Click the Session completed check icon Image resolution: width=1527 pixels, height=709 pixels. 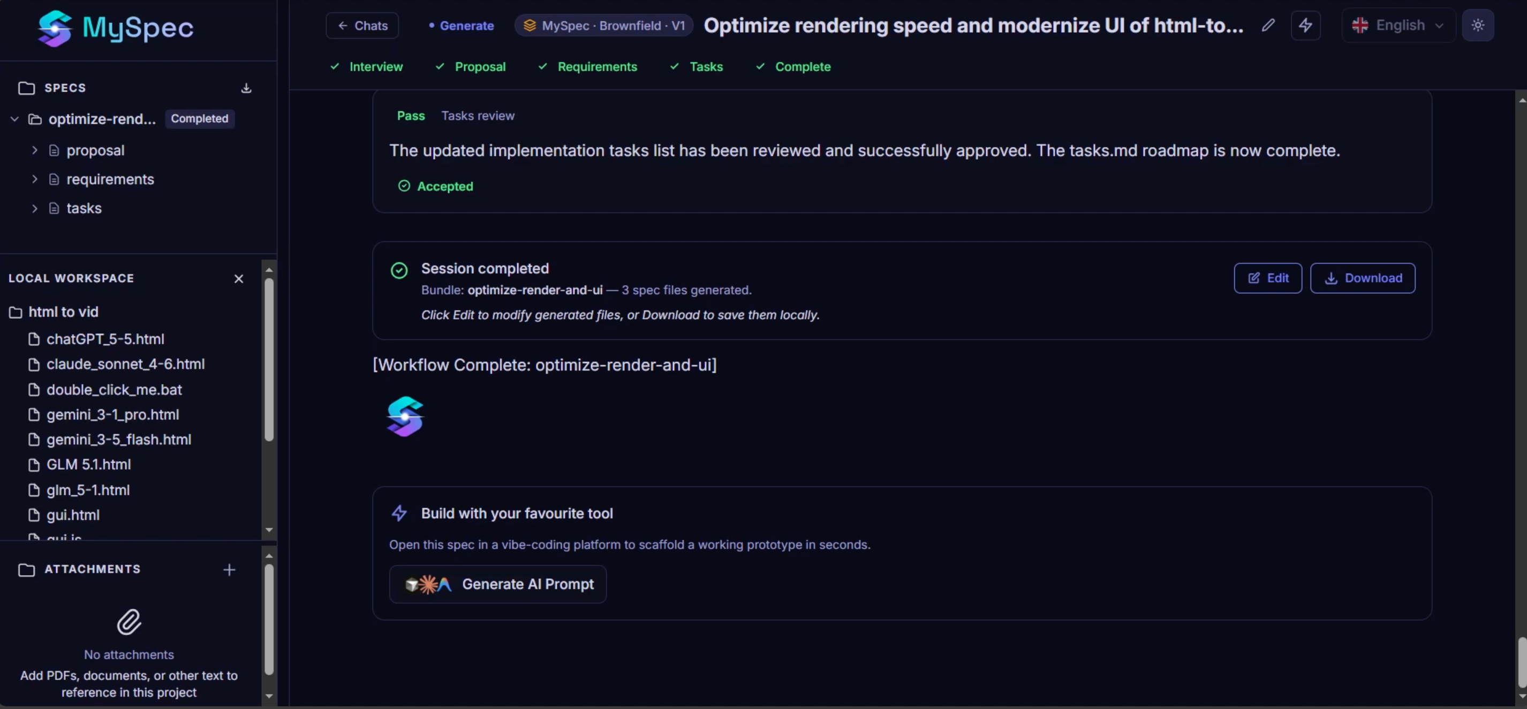(x=399, y=270)
